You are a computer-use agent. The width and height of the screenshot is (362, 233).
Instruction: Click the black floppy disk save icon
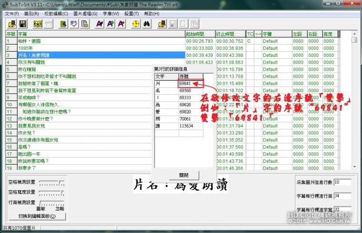(23, 24)
